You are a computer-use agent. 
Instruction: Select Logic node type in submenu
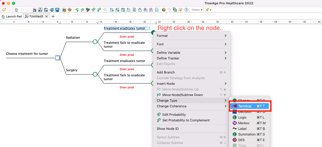click(x=250, y=117)
